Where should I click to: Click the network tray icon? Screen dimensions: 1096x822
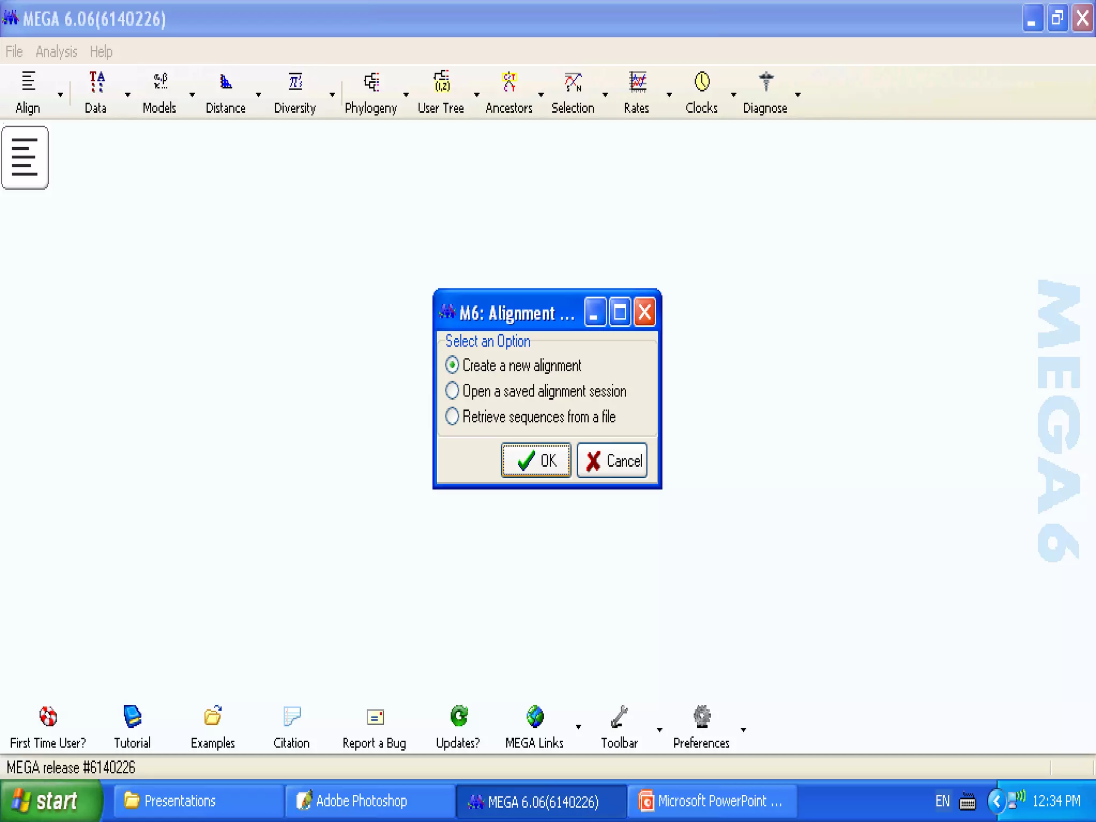[1017, 800]
